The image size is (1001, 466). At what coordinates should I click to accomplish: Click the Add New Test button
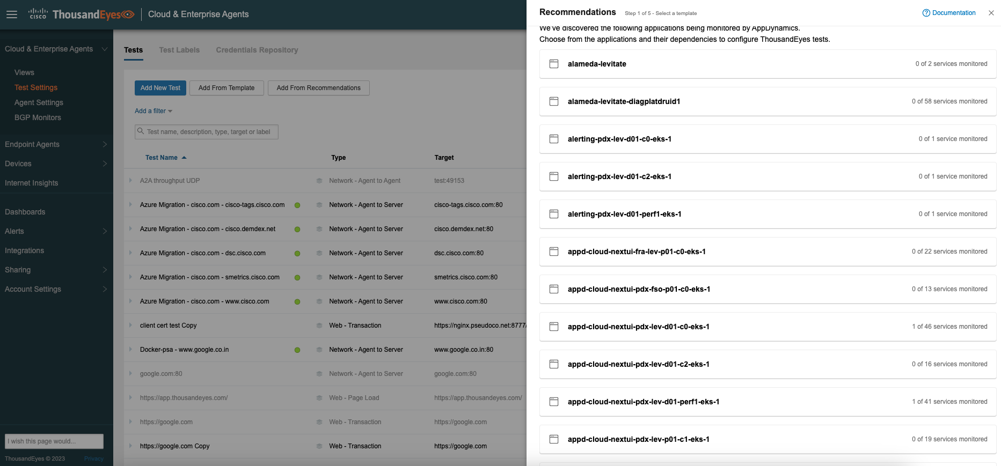point(160,88)
